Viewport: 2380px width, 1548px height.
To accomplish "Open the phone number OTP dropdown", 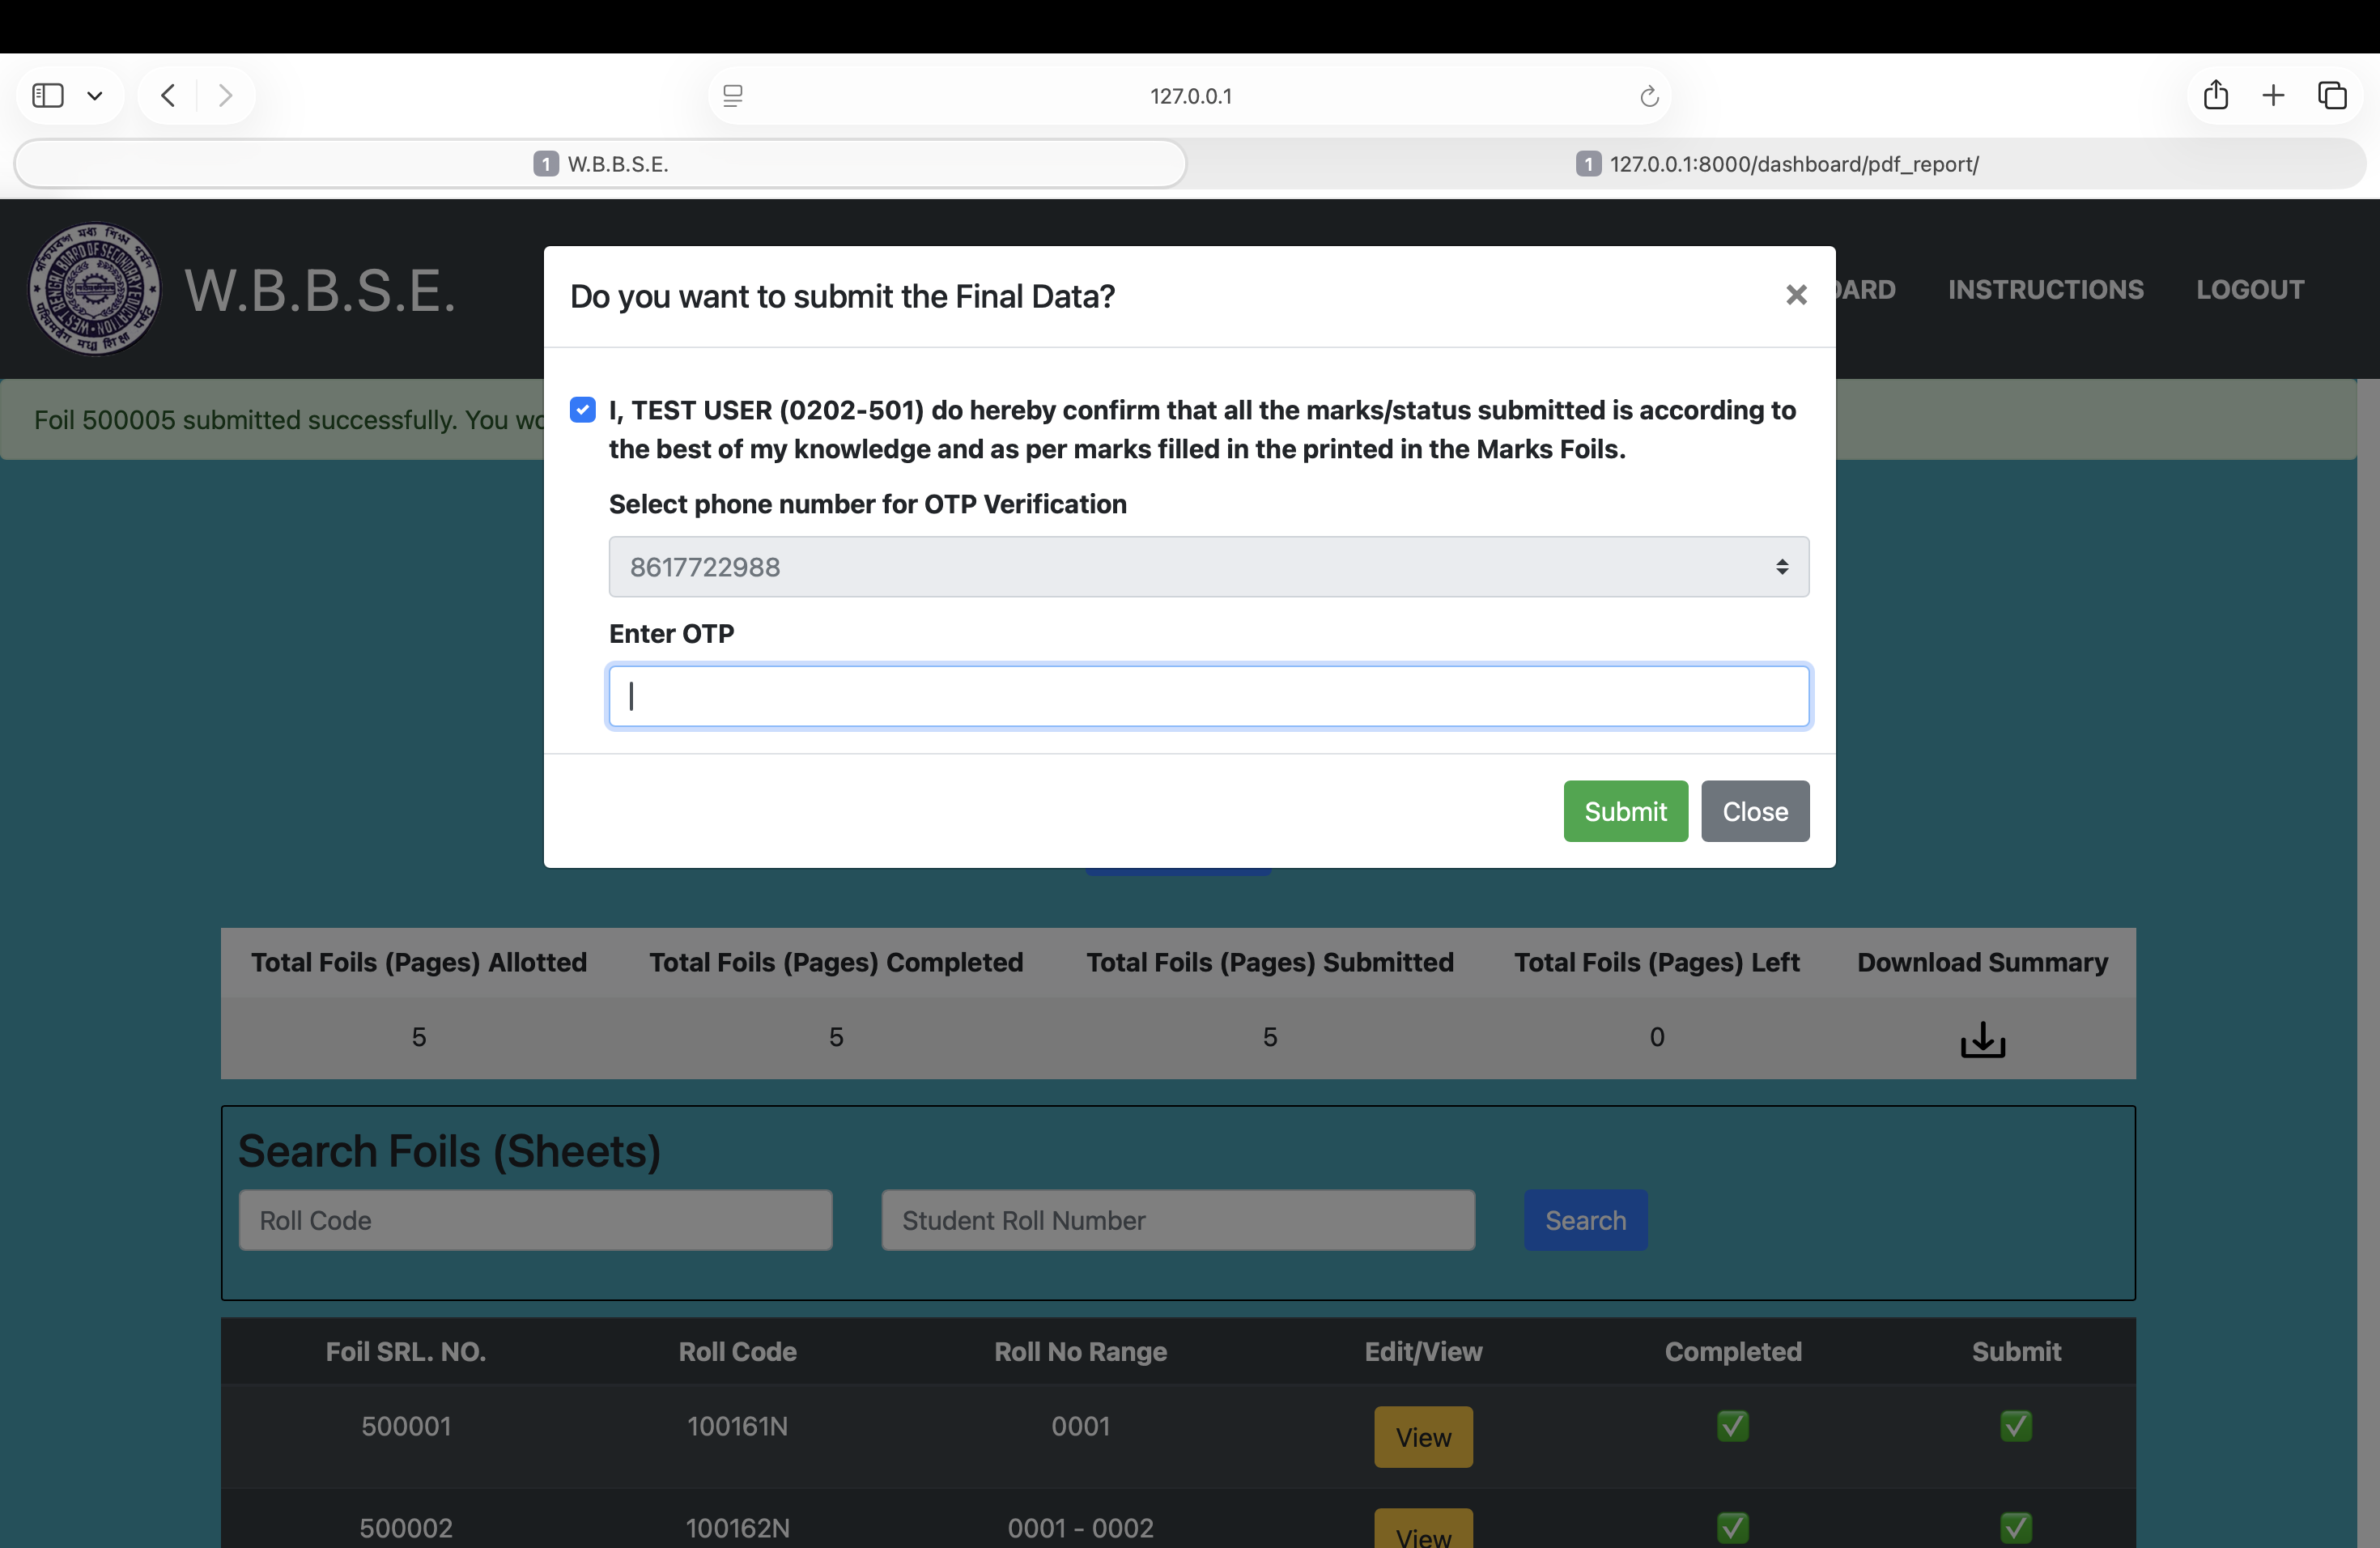I will click(x=1208, y=567).
